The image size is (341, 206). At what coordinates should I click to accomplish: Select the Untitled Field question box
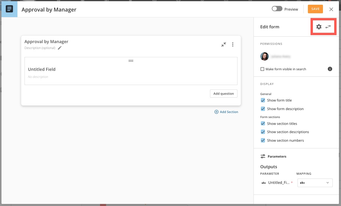[x=131, y=72]
